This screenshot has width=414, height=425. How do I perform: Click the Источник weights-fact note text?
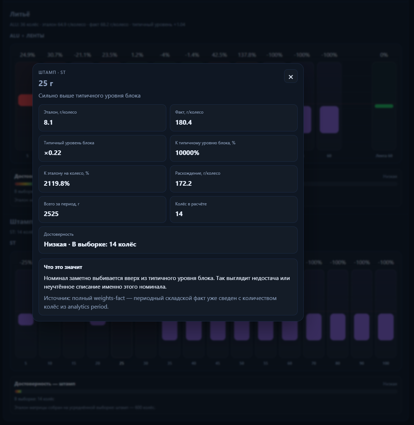coord(160,302)
